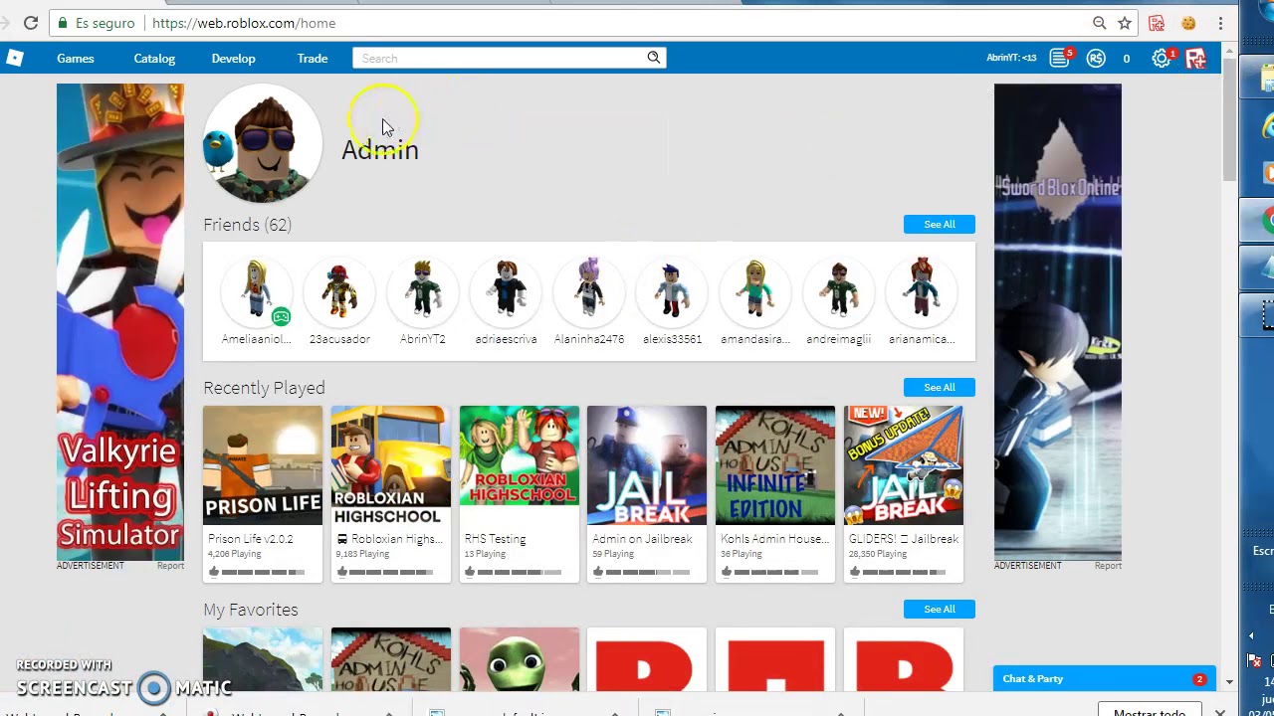This screenshot has height=716, width=1274.
Task: Open friend Ameliaaniol's profile
Action: 256,302
